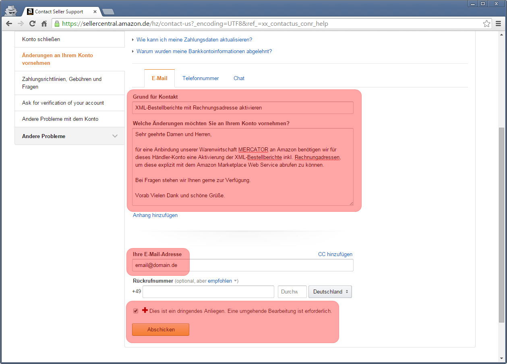The width and height of the screenshot is (507, 364).
Task: Click the underlined word MERCATOR
Action: 253,149
